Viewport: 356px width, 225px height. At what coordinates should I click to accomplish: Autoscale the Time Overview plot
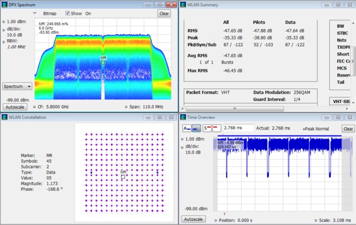(193, 219)
